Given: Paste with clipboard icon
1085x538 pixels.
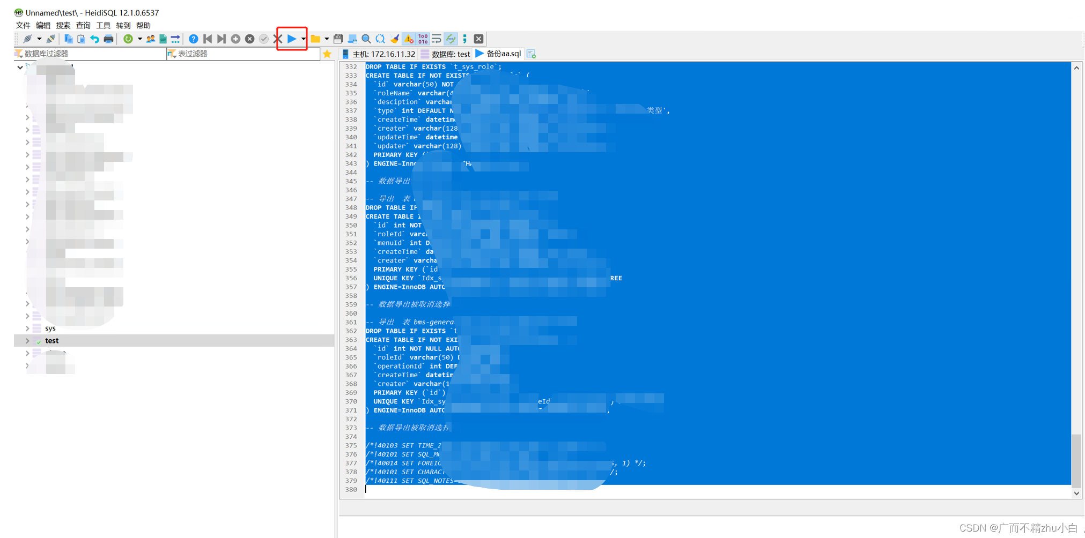Looking at the screenshot, I should coord(81,39).
